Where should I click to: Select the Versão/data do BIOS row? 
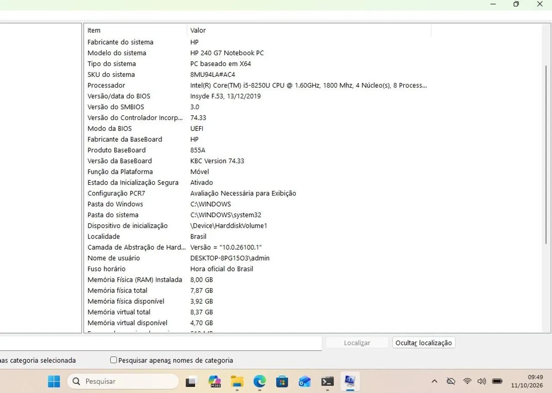coord(257,96)
